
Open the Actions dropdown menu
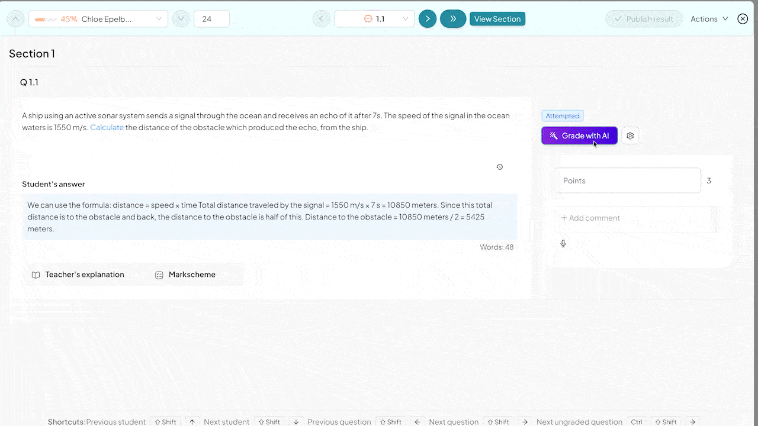[709, 19]
